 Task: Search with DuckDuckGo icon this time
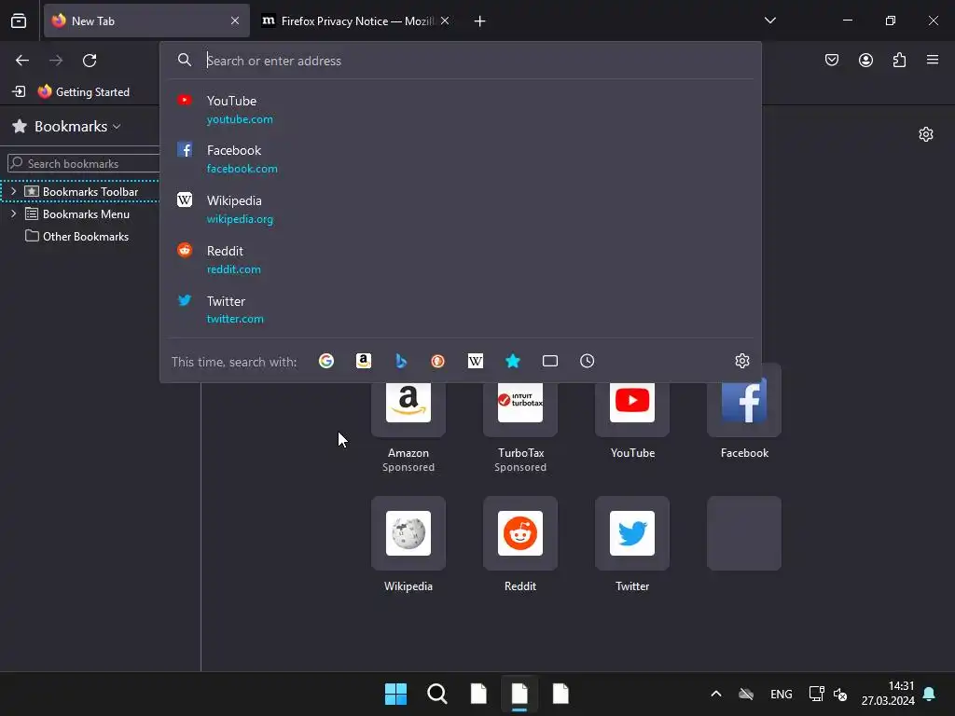[x=438, y=361]
